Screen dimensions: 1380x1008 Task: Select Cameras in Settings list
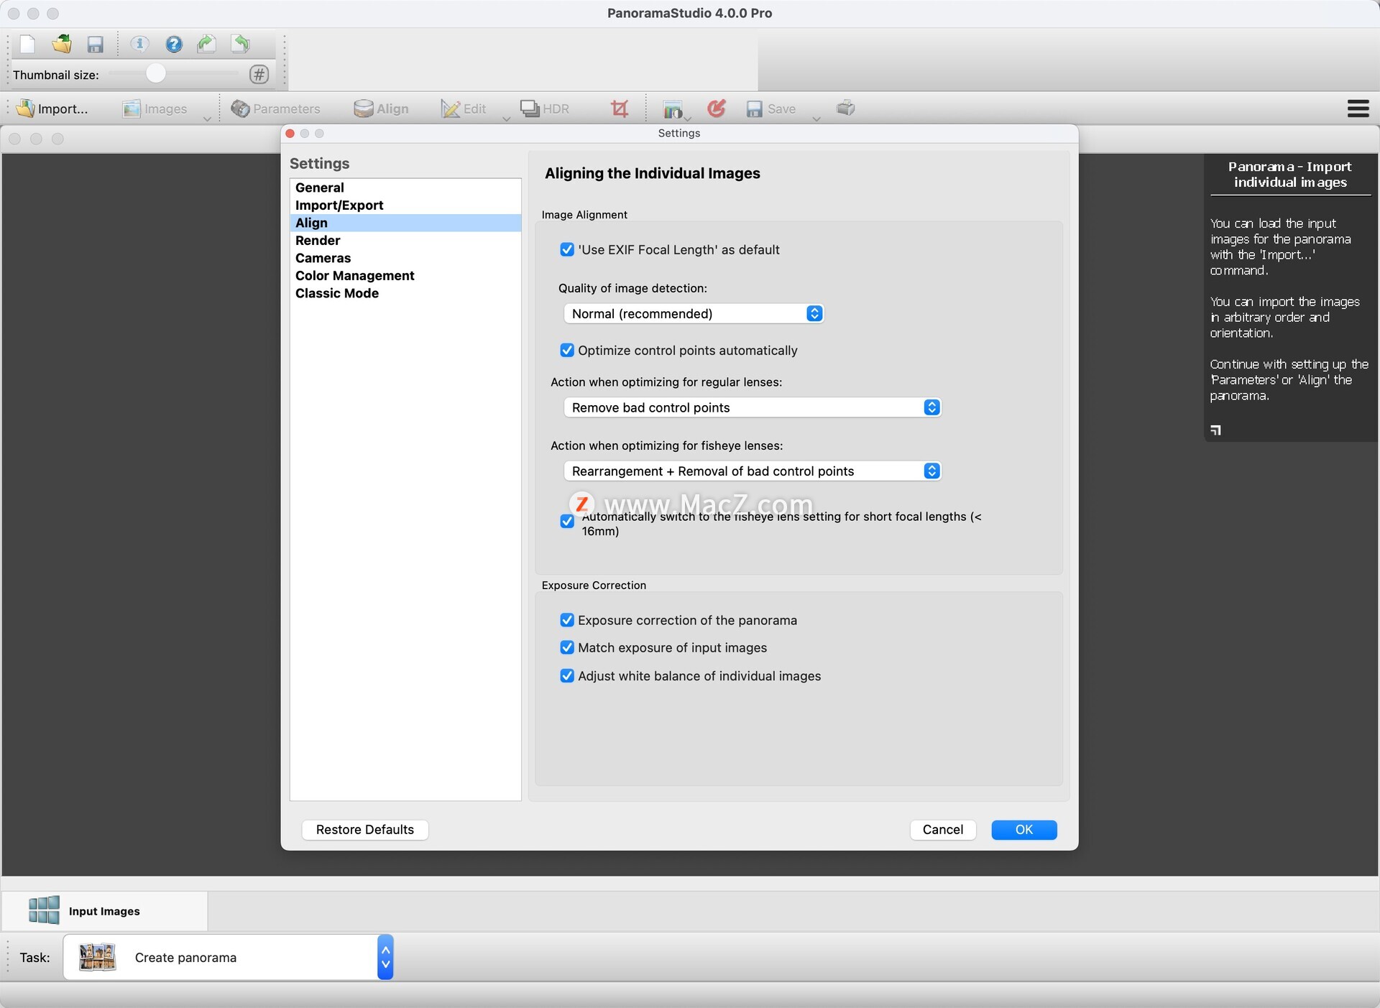click(x=405, y=258)
